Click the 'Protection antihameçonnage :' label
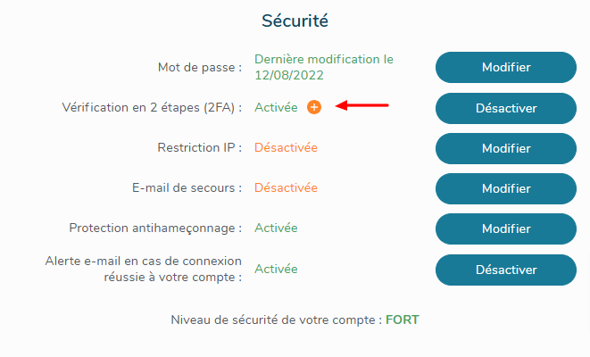 click(155, 228)
